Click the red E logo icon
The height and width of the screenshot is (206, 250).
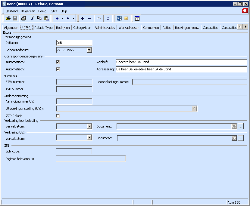245,11
